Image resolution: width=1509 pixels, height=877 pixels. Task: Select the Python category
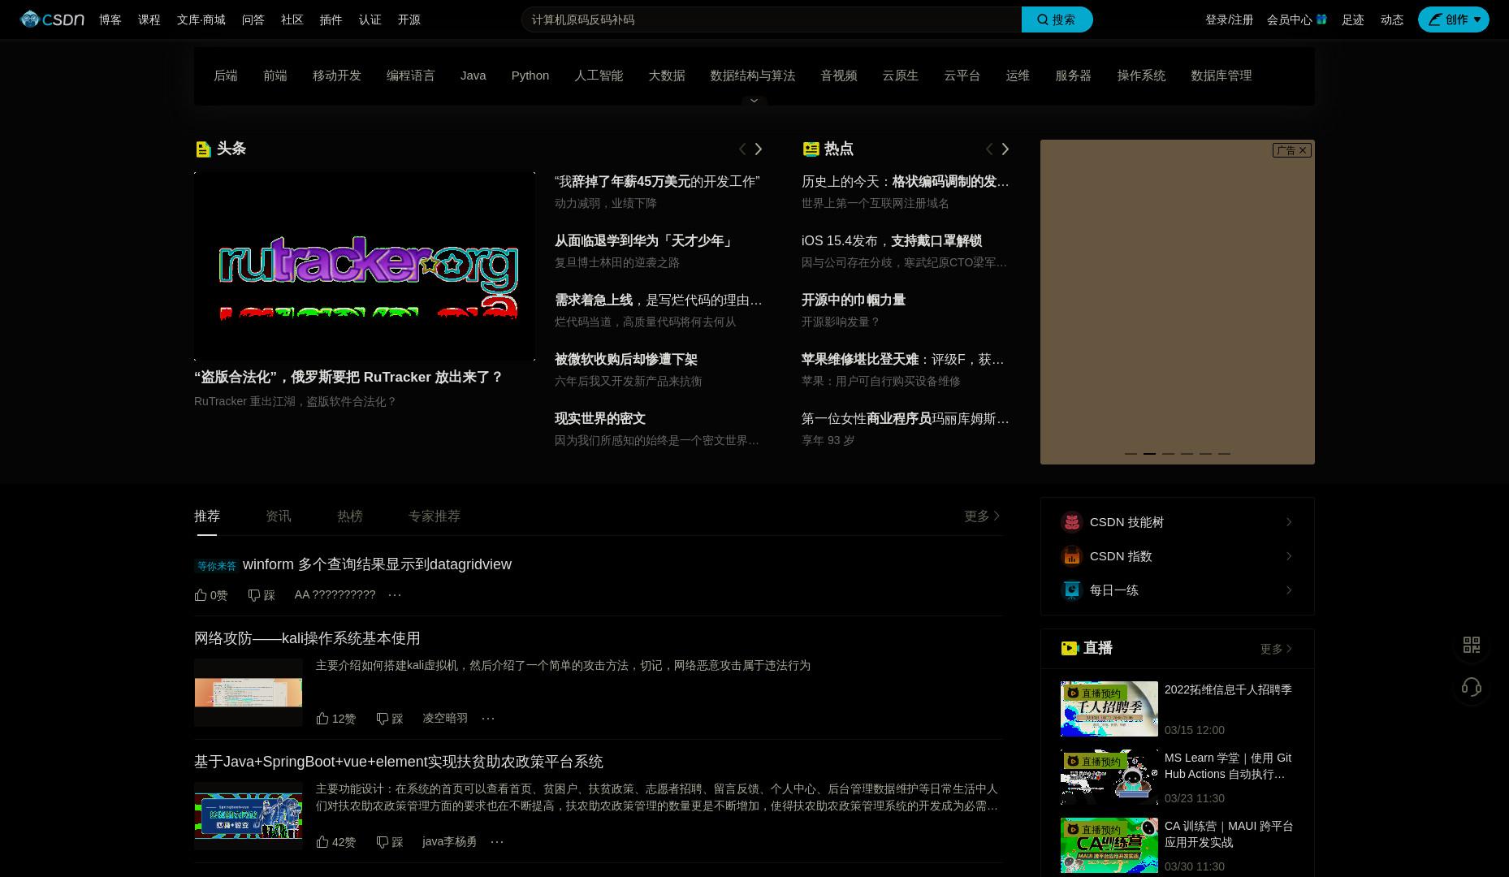coord(530,76)
